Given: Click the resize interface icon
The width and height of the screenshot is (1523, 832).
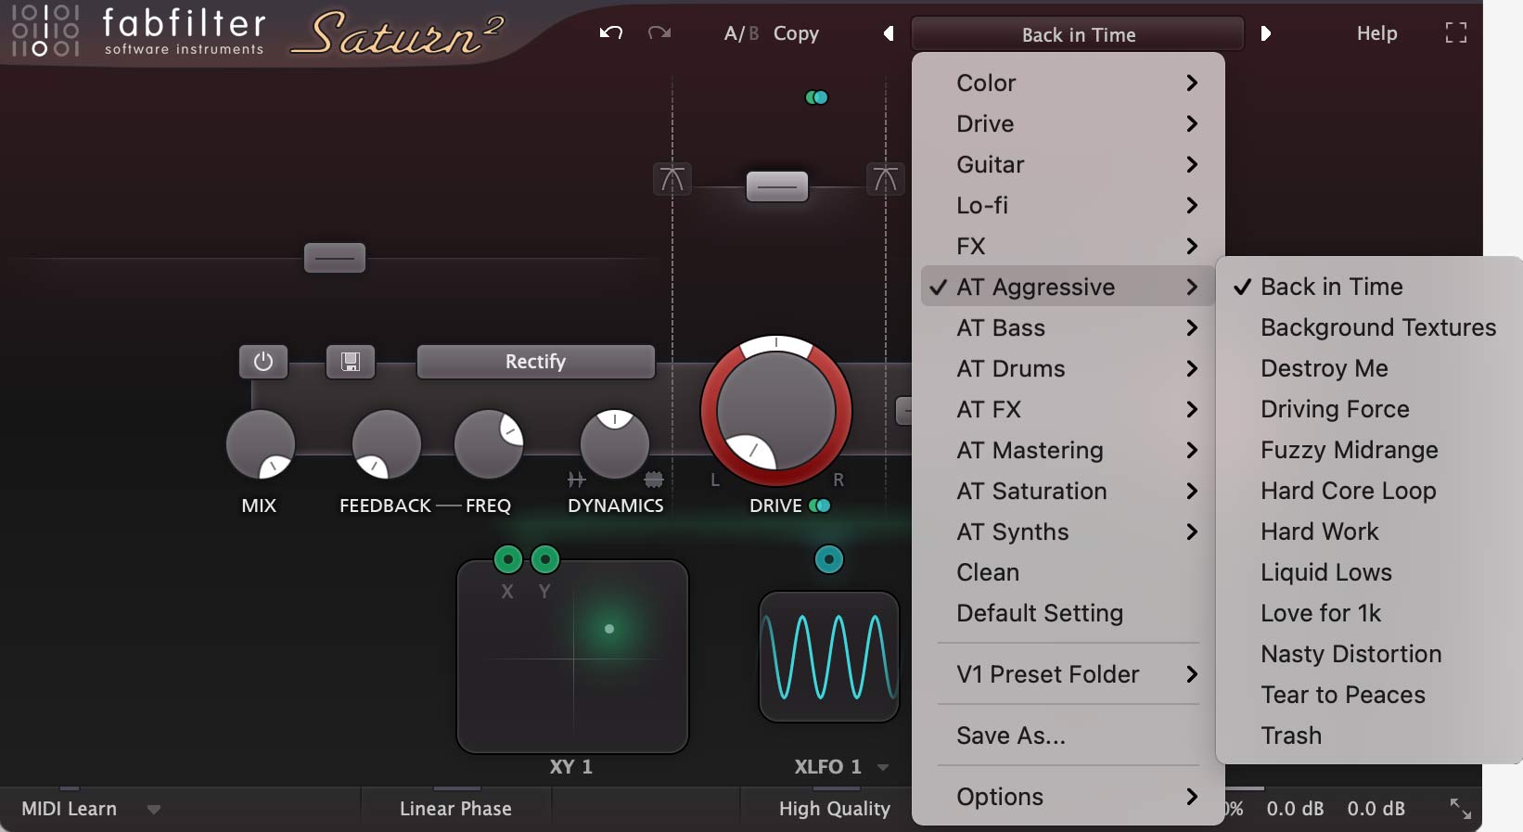Looking at the screenshot, I should pos(1460,809).
